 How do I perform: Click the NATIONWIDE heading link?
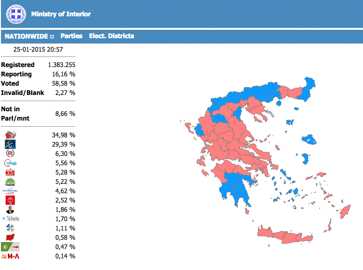coord(29,36)
